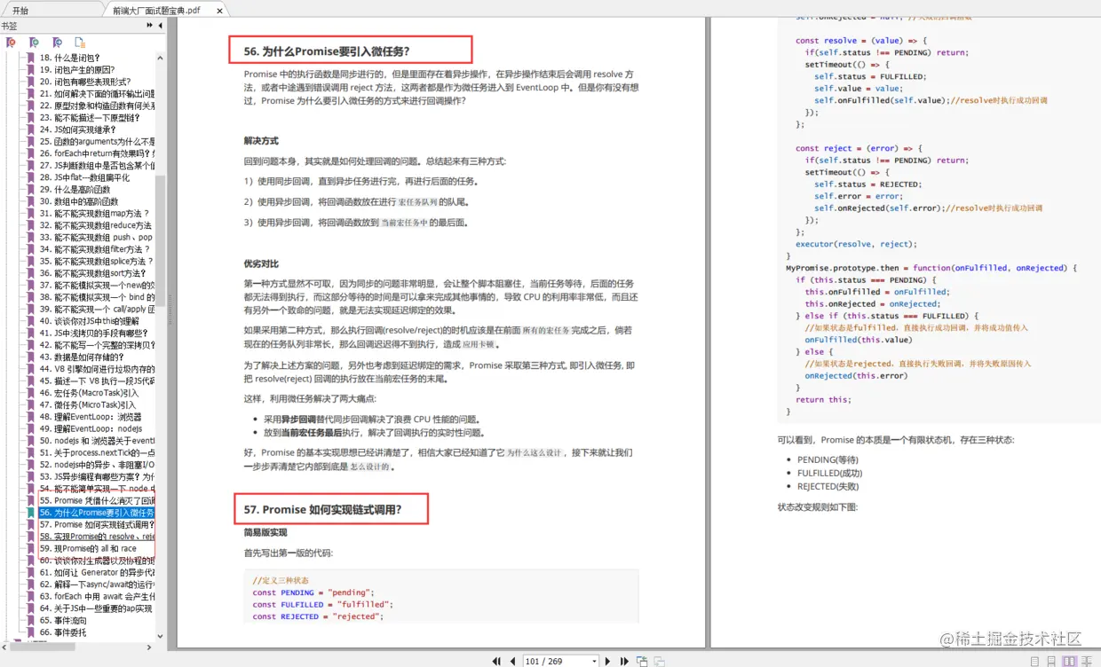Select two-page facing view mode
This screenshot has height=667, width=1101.
[x=1070, y=661]
